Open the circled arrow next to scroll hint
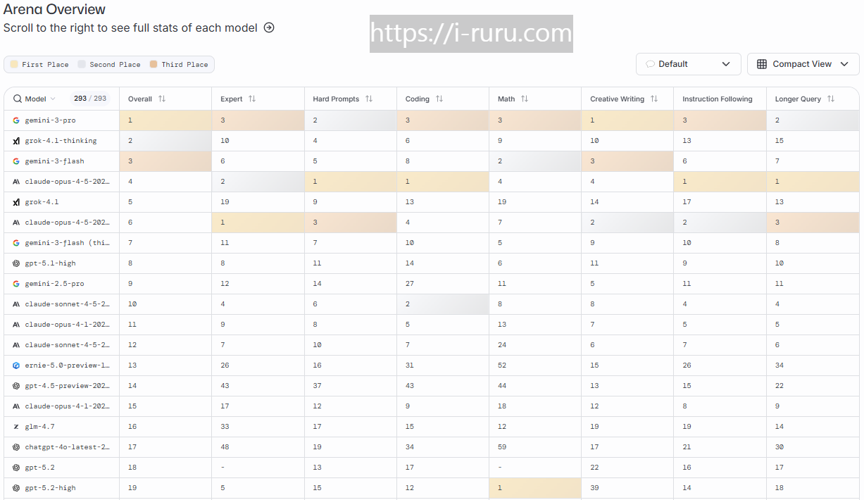864x500 pixels. click(x=269, y=28)
